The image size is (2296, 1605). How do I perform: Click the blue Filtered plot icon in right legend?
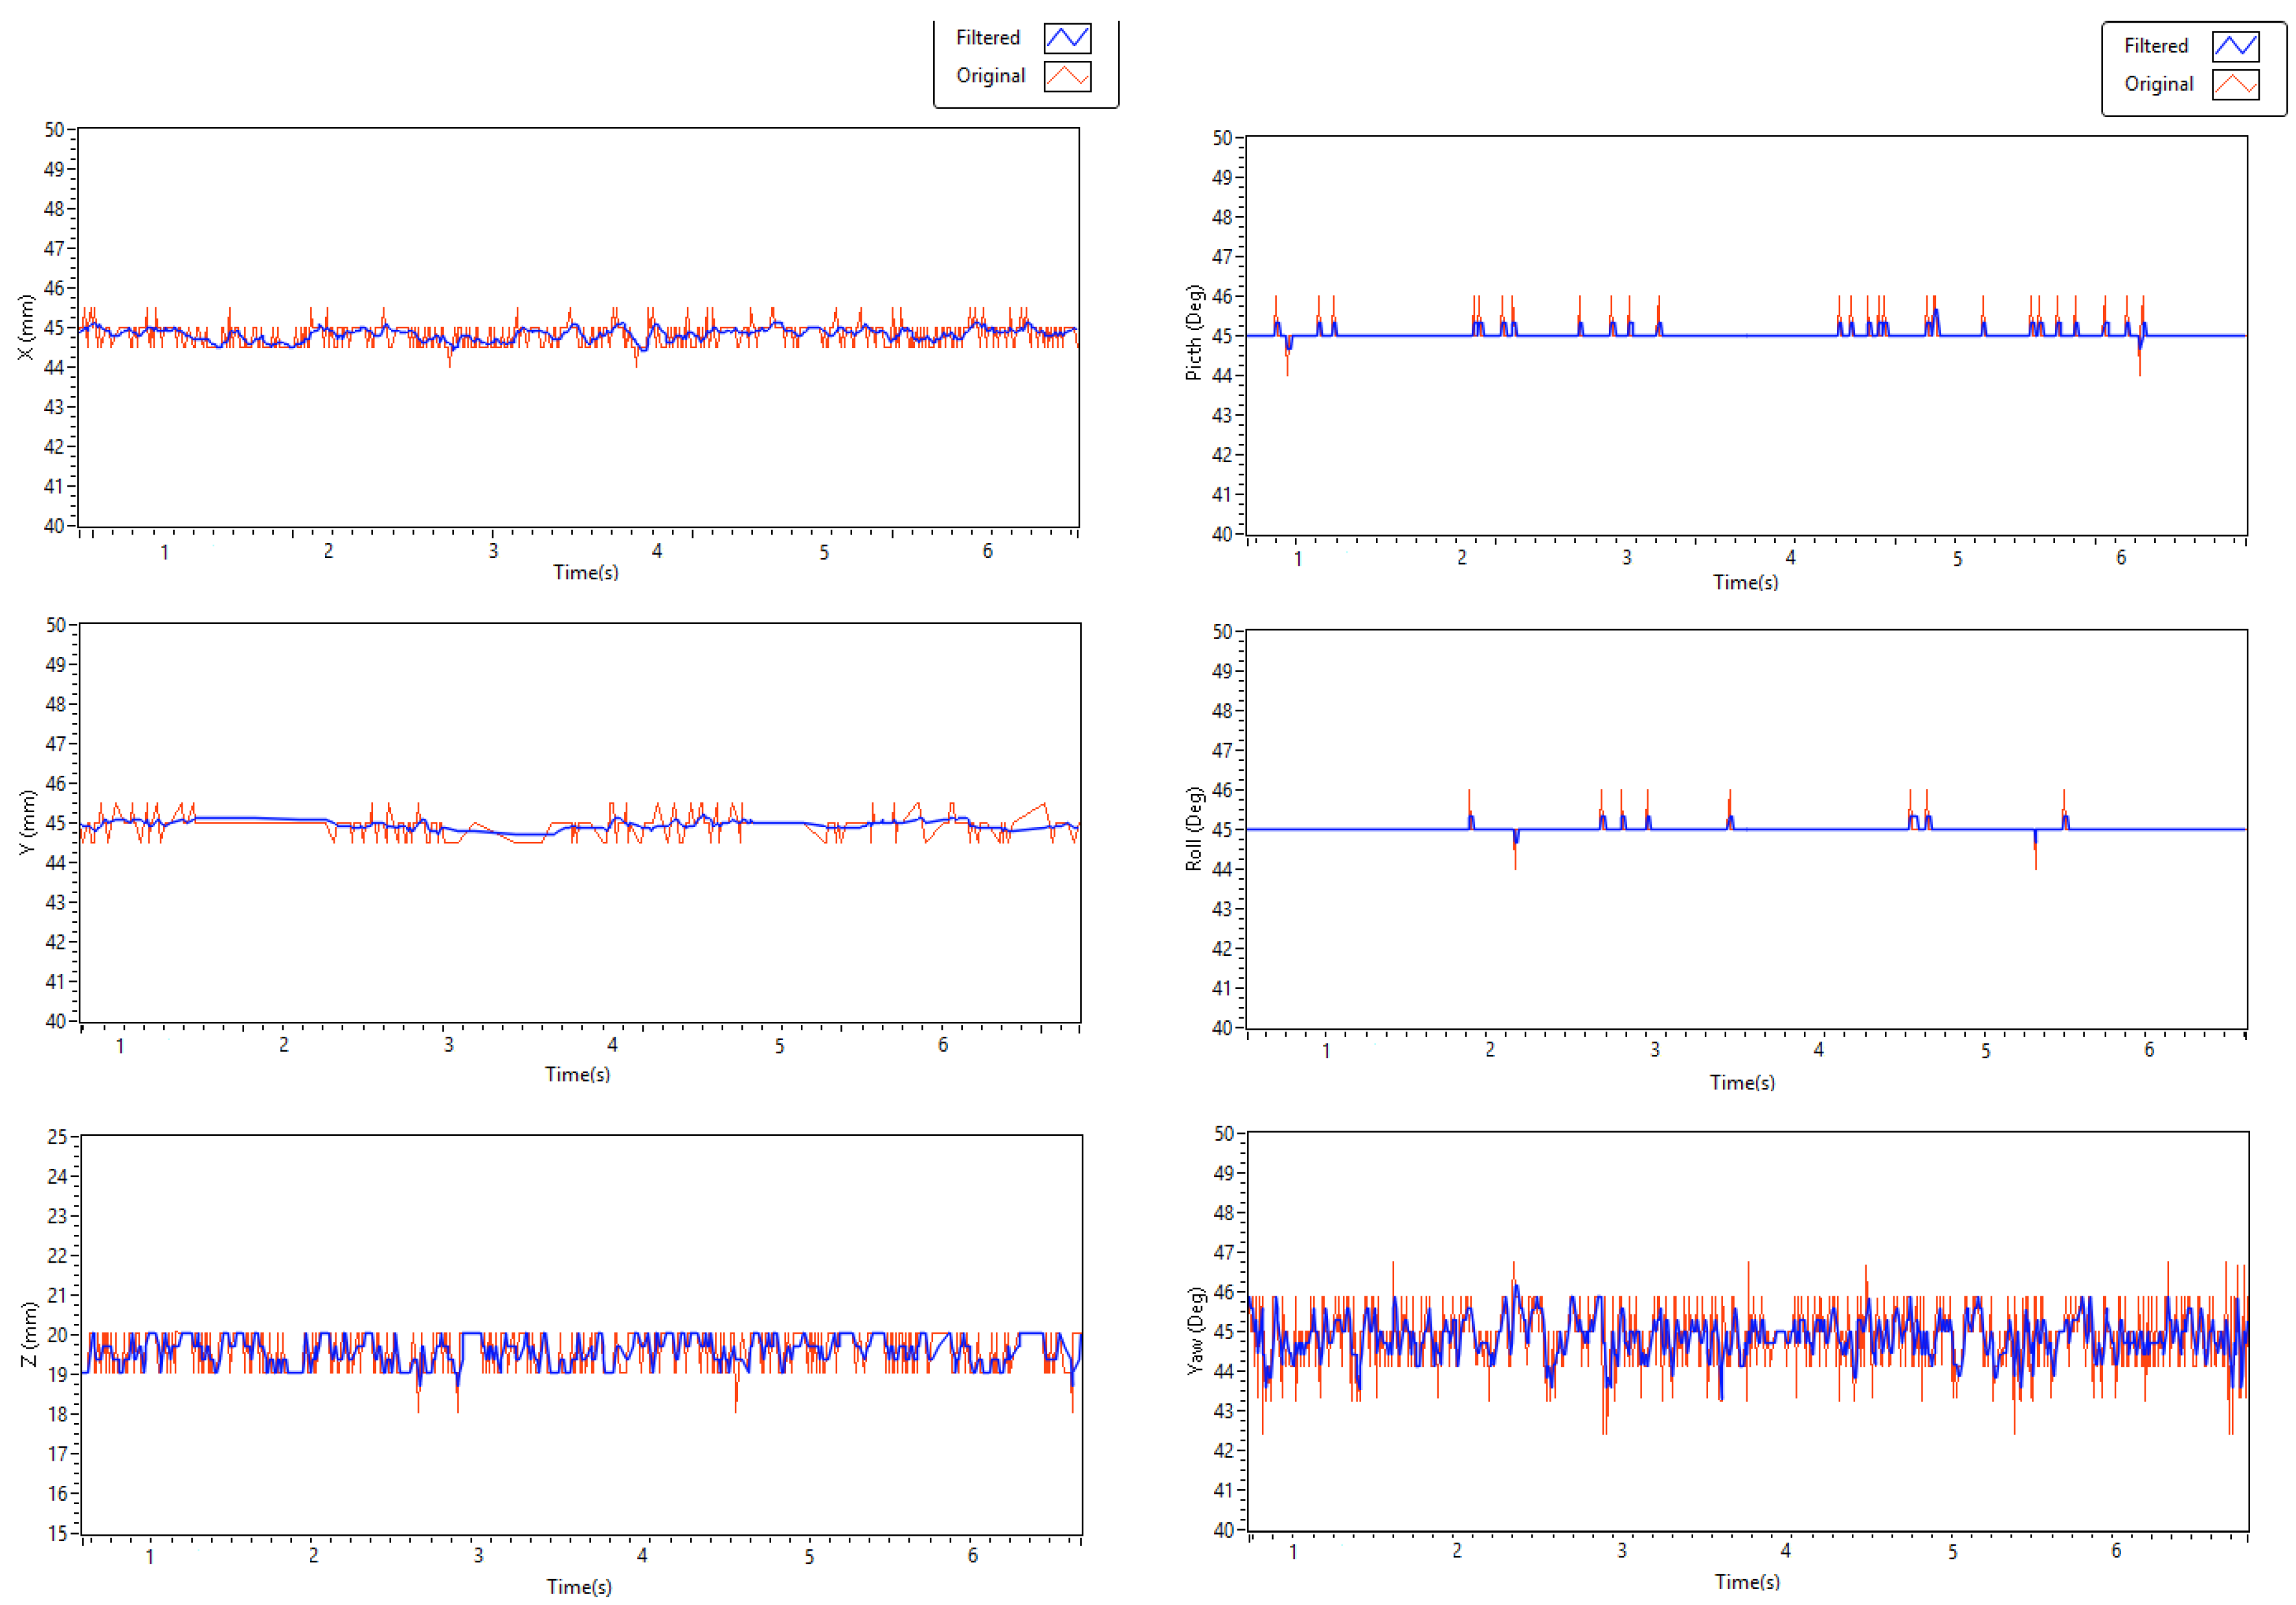pos(2235,46)
